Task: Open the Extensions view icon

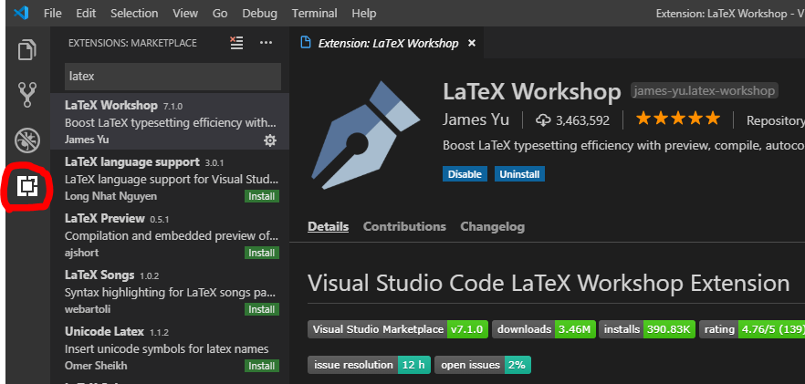Action: [27, 186]
